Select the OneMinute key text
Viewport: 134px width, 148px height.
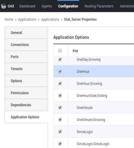[85, 108]
